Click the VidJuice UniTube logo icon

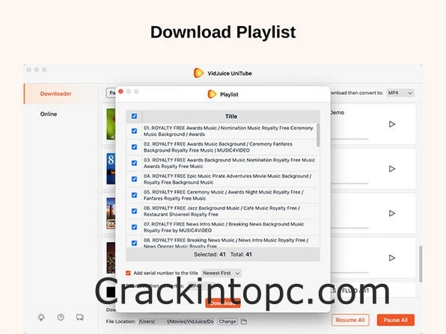198,73
